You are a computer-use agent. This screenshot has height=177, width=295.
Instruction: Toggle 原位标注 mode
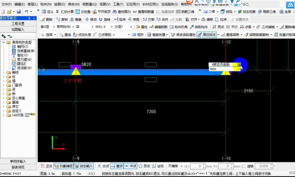[x=206, y=35]
